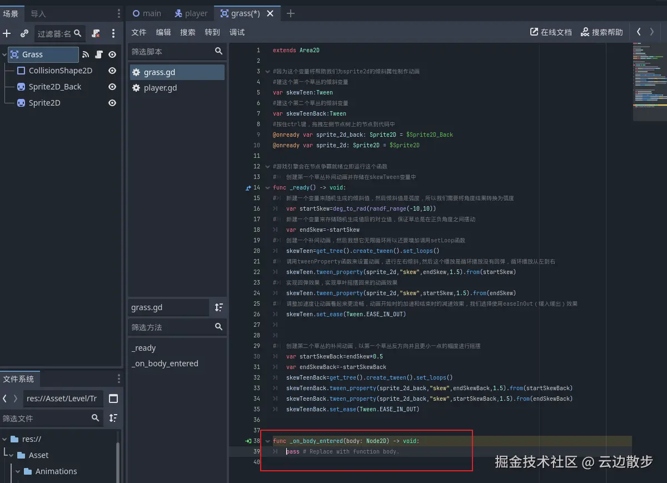Fold the _on_body_entered function at line 38
667x483 pixels.
click(x=267, y=441)
